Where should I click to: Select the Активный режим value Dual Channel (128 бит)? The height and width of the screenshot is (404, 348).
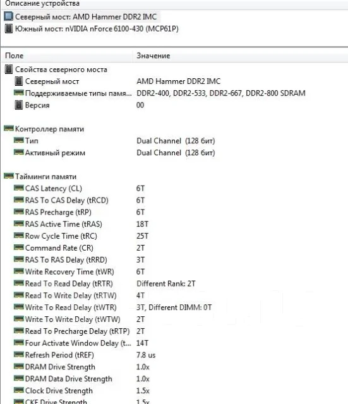(176, 153)
